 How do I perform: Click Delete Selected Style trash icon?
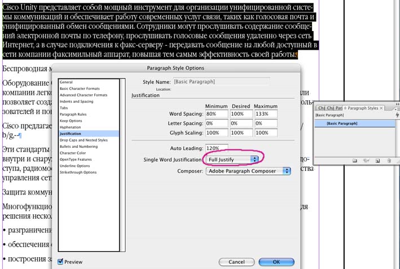(x=389, y=160)
